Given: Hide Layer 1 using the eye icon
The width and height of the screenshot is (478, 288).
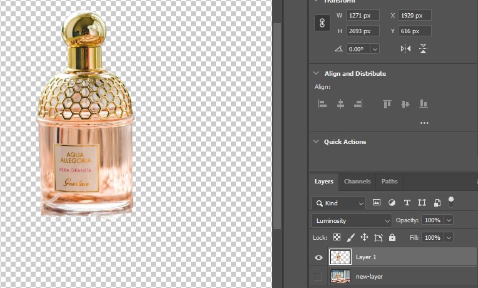Looking at the screenshot, I should coord(318,257).
